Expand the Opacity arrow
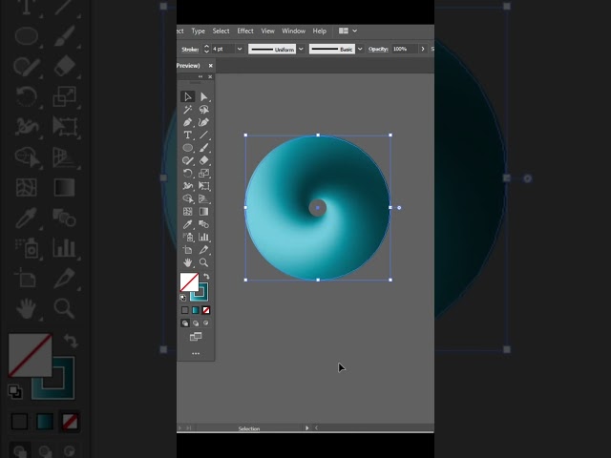Screen dimensions: 611x458 click(423, 49)
